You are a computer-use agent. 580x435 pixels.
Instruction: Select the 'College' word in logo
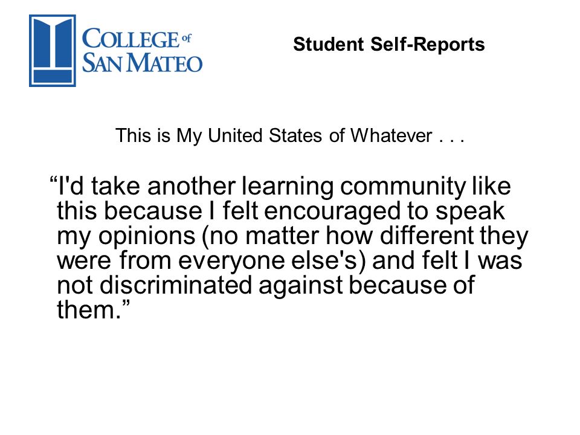point(130,39)
